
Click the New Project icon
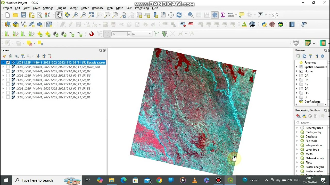7,15
